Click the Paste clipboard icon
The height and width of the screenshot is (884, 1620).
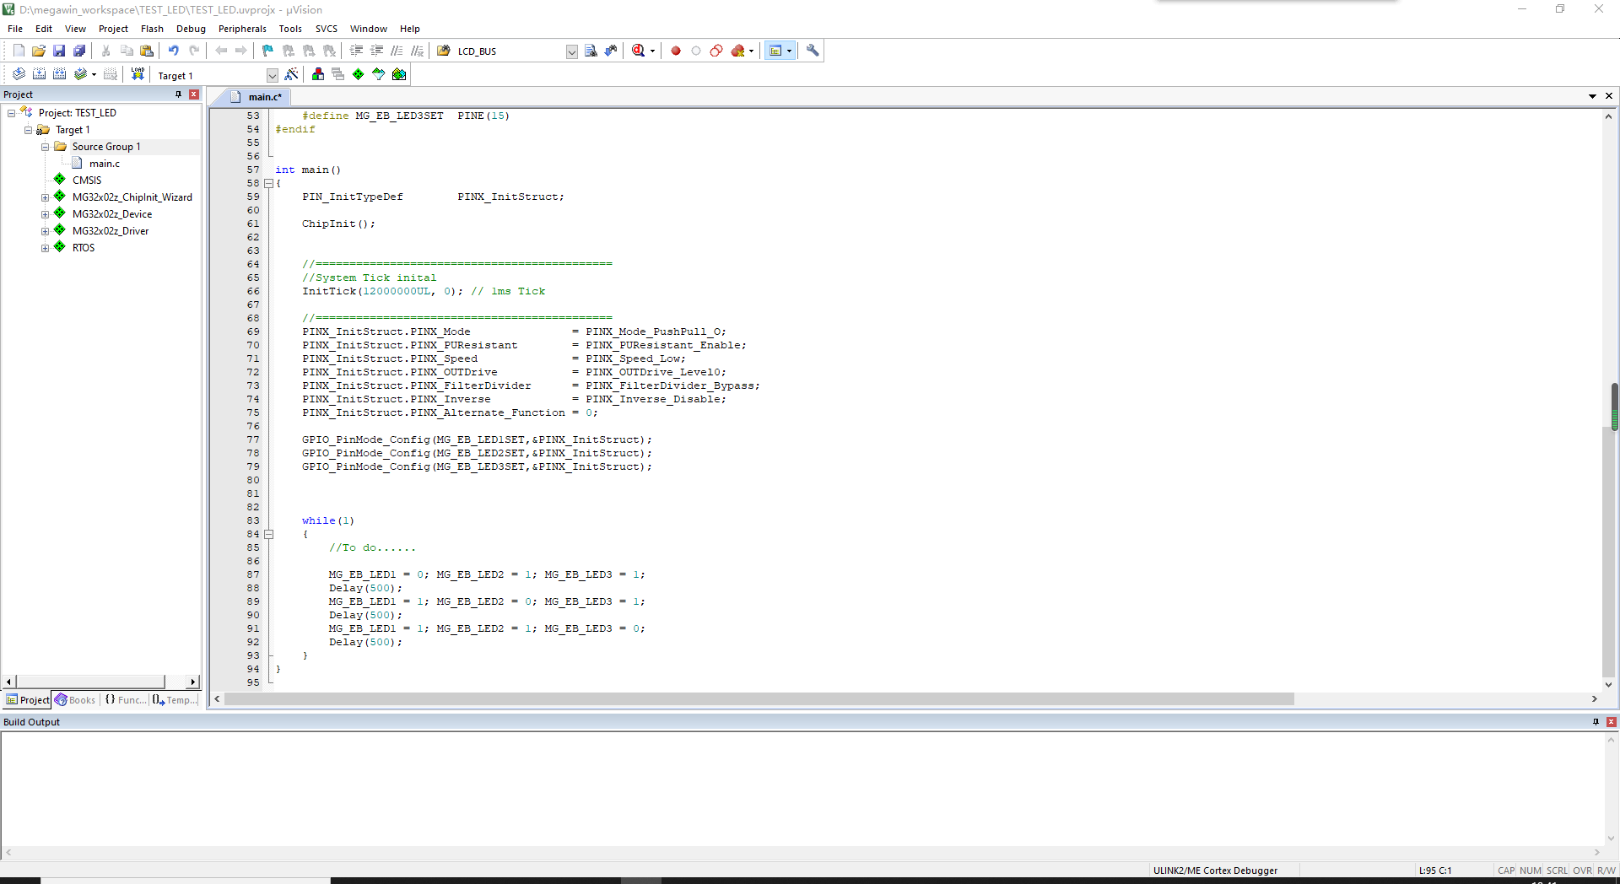coord(147,51)
